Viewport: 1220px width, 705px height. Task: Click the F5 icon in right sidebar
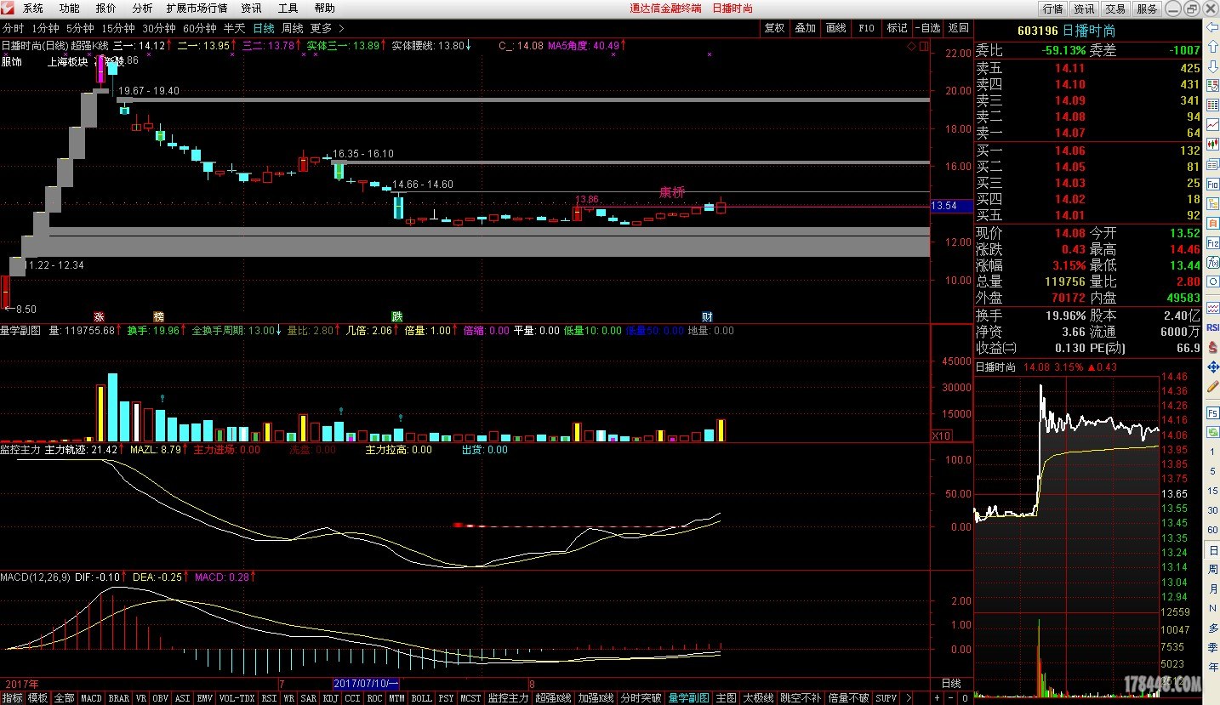1212,412
